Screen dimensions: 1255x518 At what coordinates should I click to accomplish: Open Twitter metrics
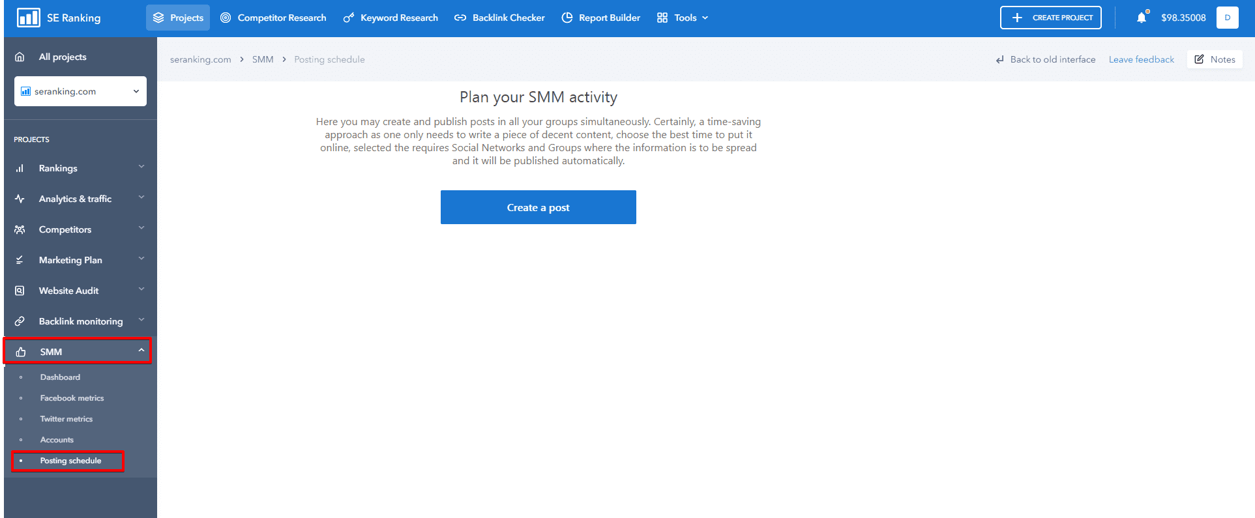point(66,419)
